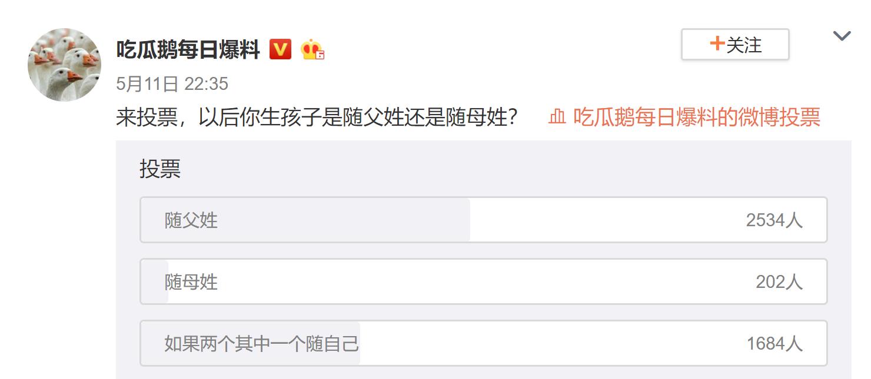This screenshot has height=379, width=871.
Task: Vote for the 随父姓 option
Action: coord(484,220)
